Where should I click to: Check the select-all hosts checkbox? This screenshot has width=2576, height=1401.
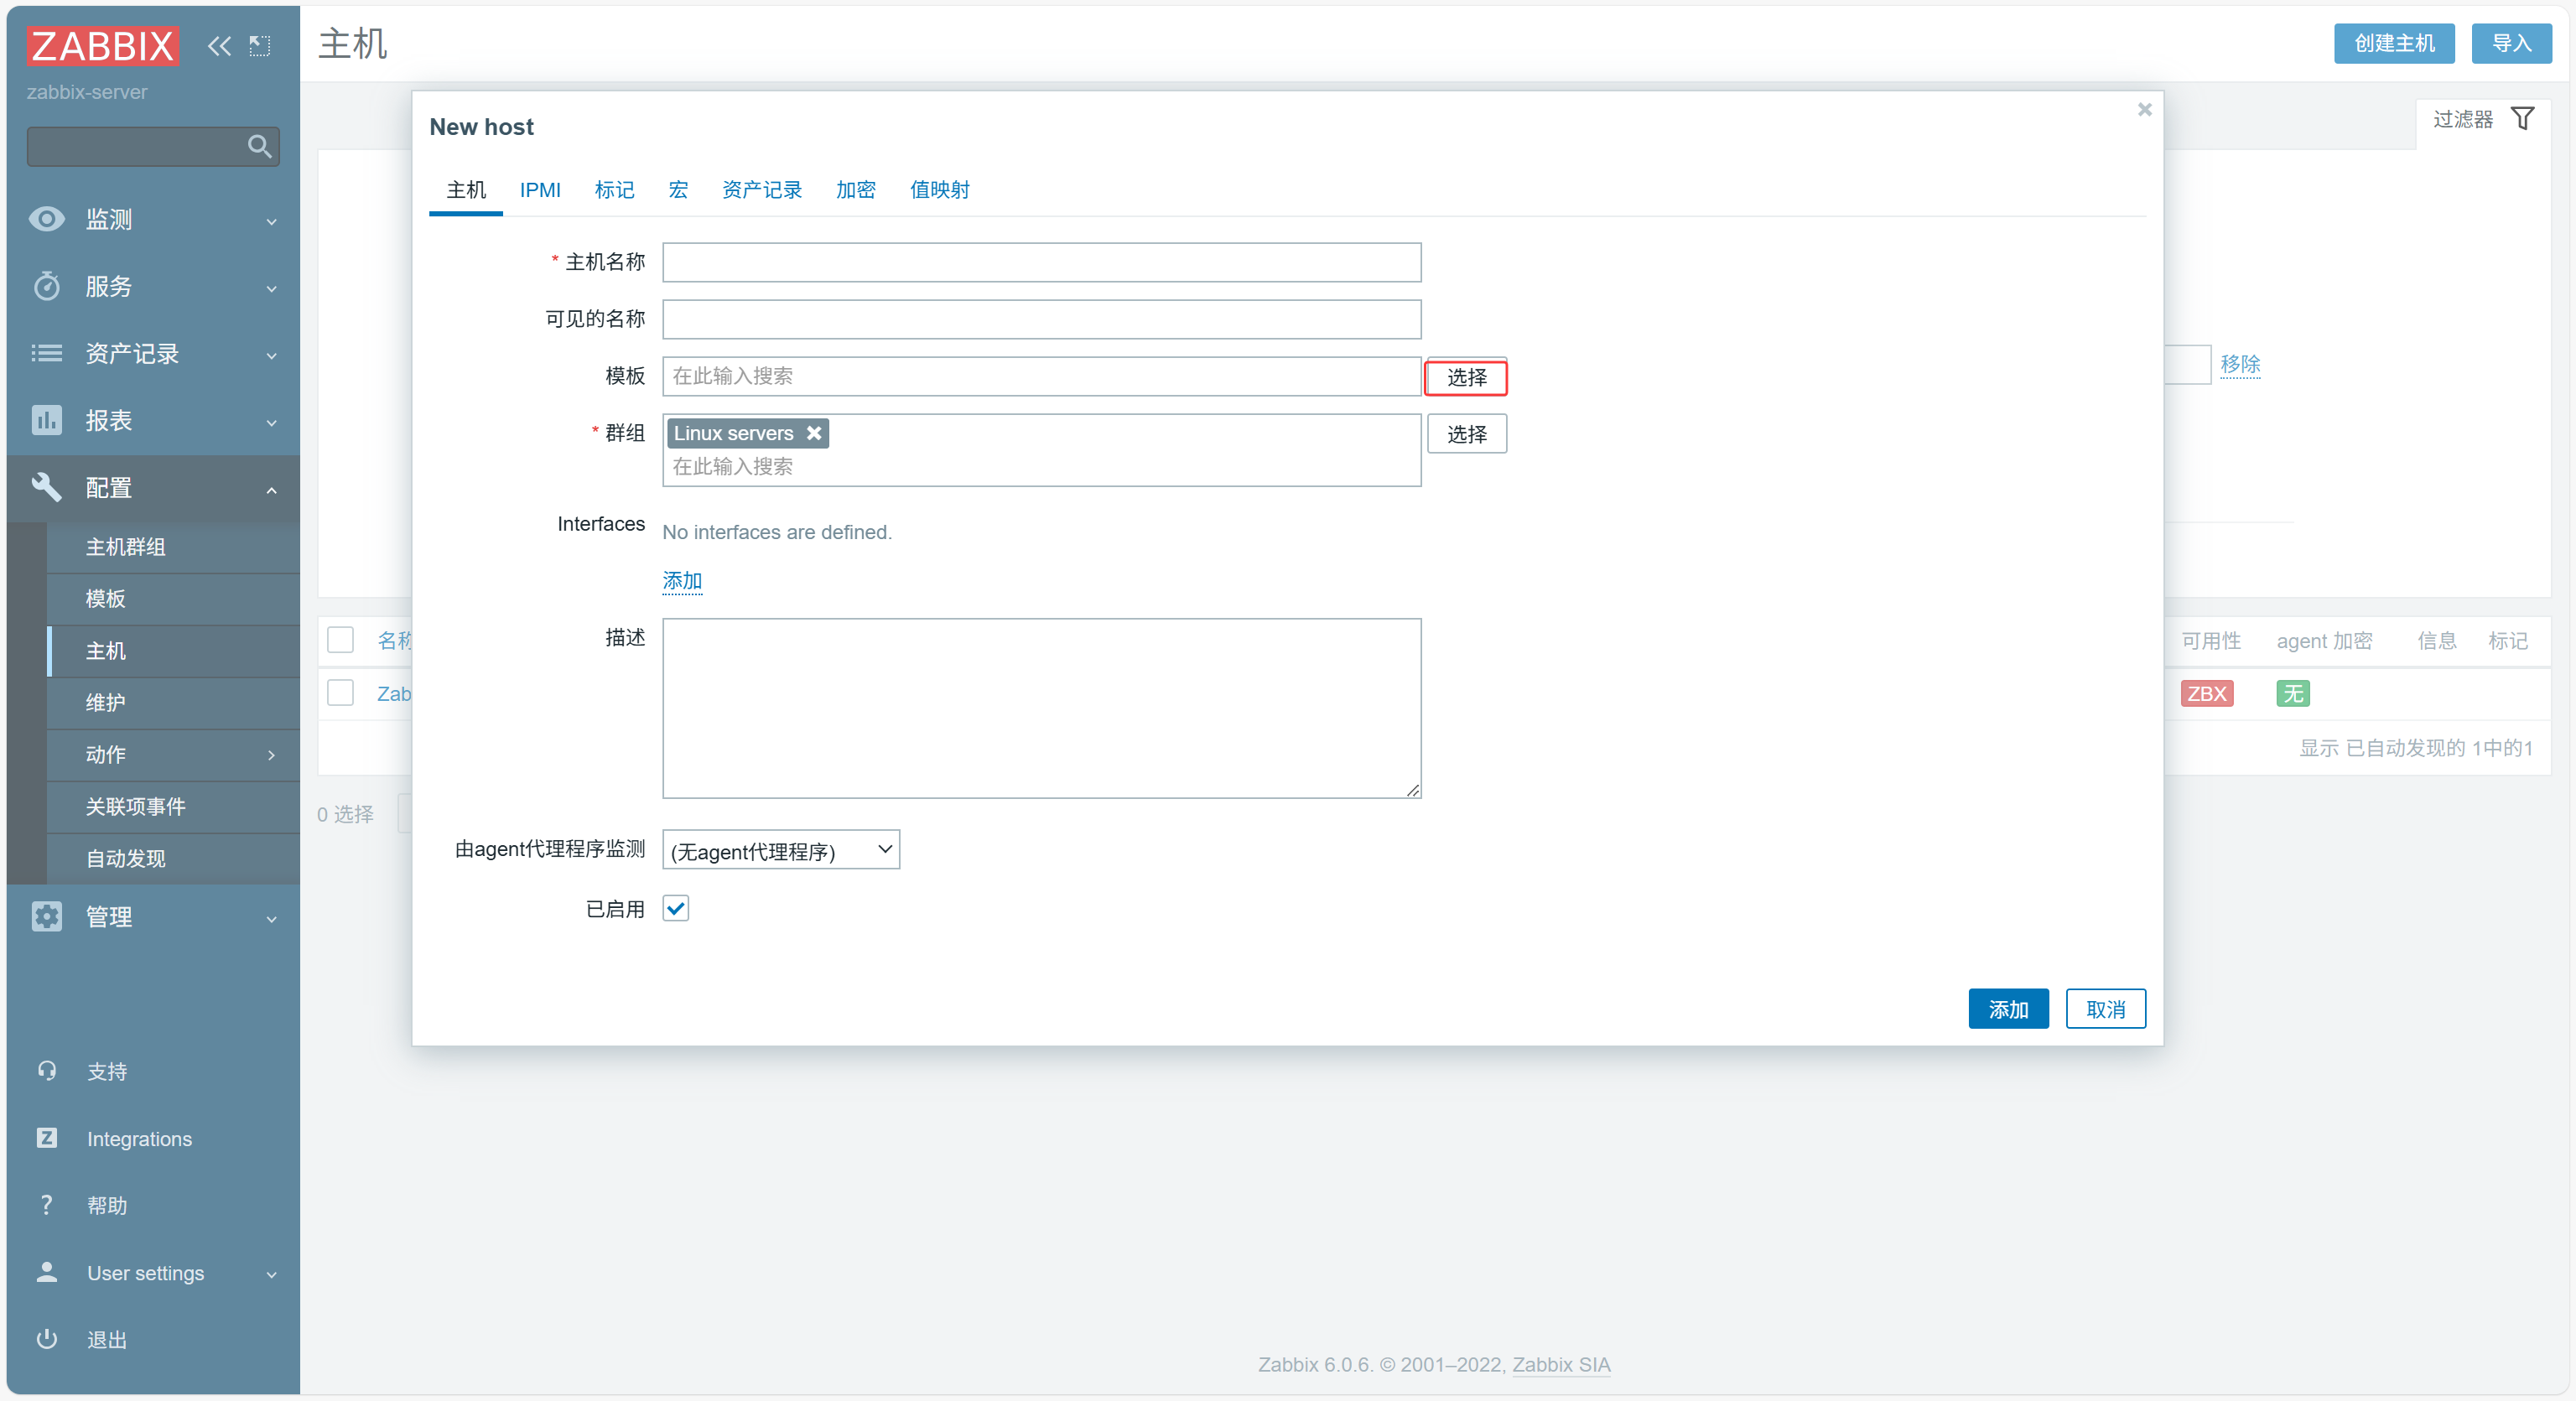340,640
